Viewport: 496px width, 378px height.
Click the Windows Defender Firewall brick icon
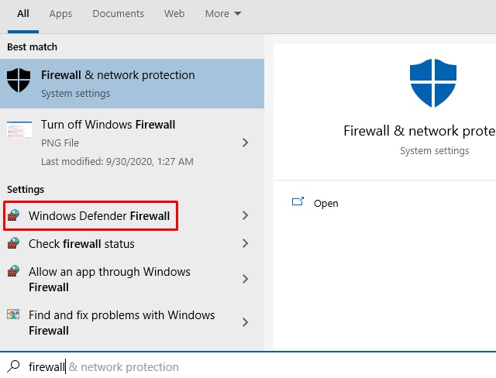coord(13,215)
